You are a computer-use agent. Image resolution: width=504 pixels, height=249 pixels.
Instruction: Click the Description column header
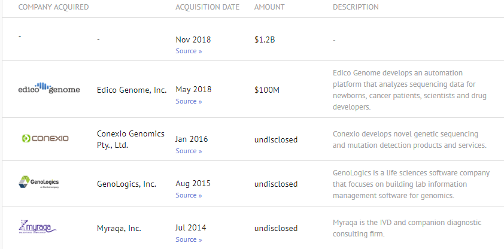[356, 7]
